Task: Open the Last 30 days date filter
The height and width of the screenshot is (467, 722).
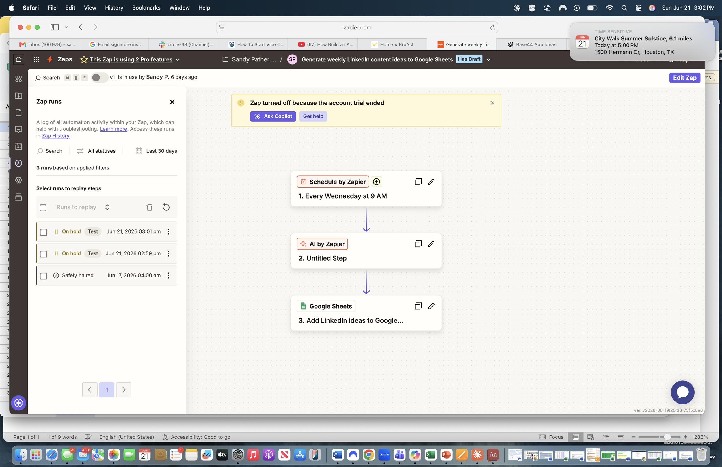Action: coord(156,151)
